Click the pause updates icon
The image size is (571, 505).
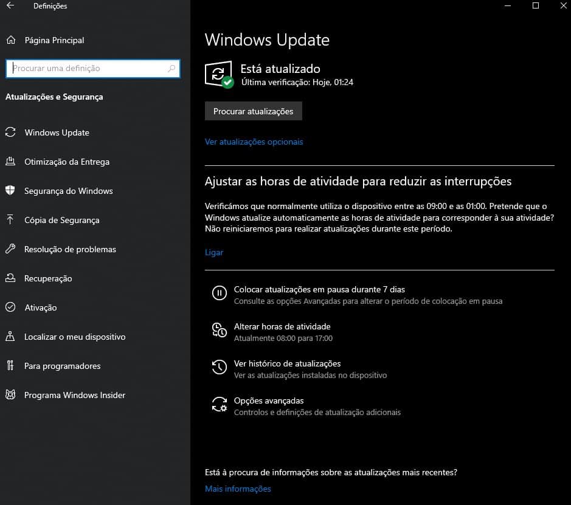point(220,293)
